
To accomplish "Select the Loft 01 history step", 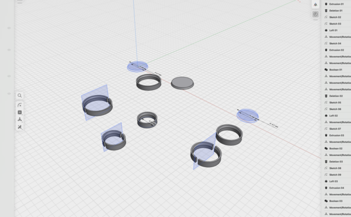I will [336, 30].
